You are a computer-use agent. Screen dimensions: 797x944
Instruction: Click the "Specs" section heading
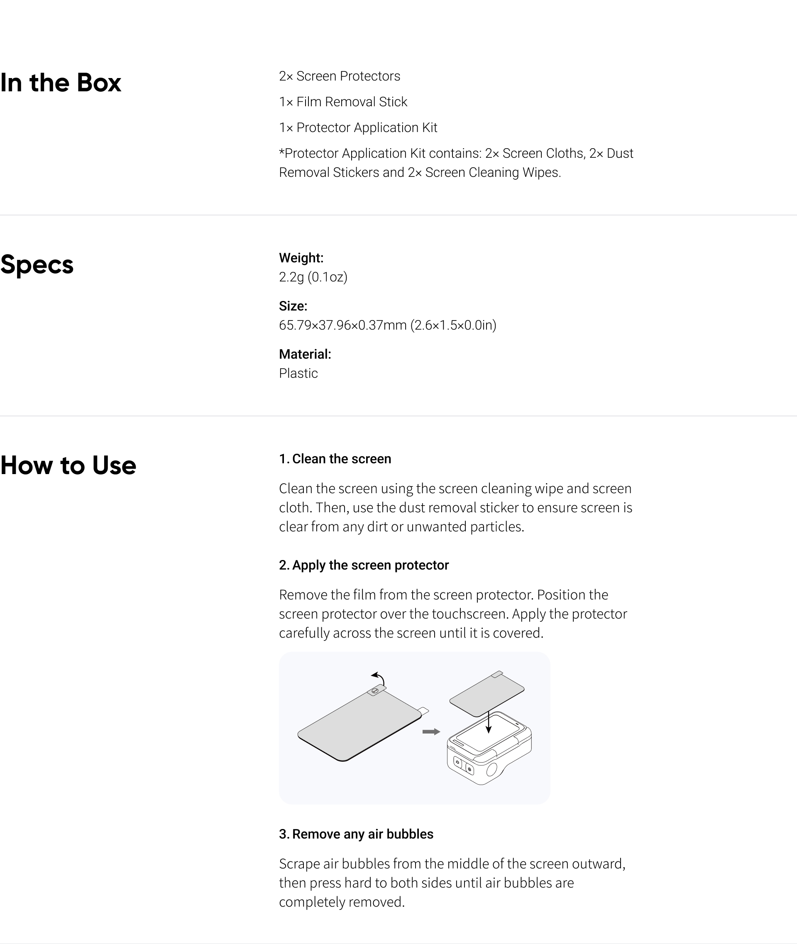click(37, 264)
